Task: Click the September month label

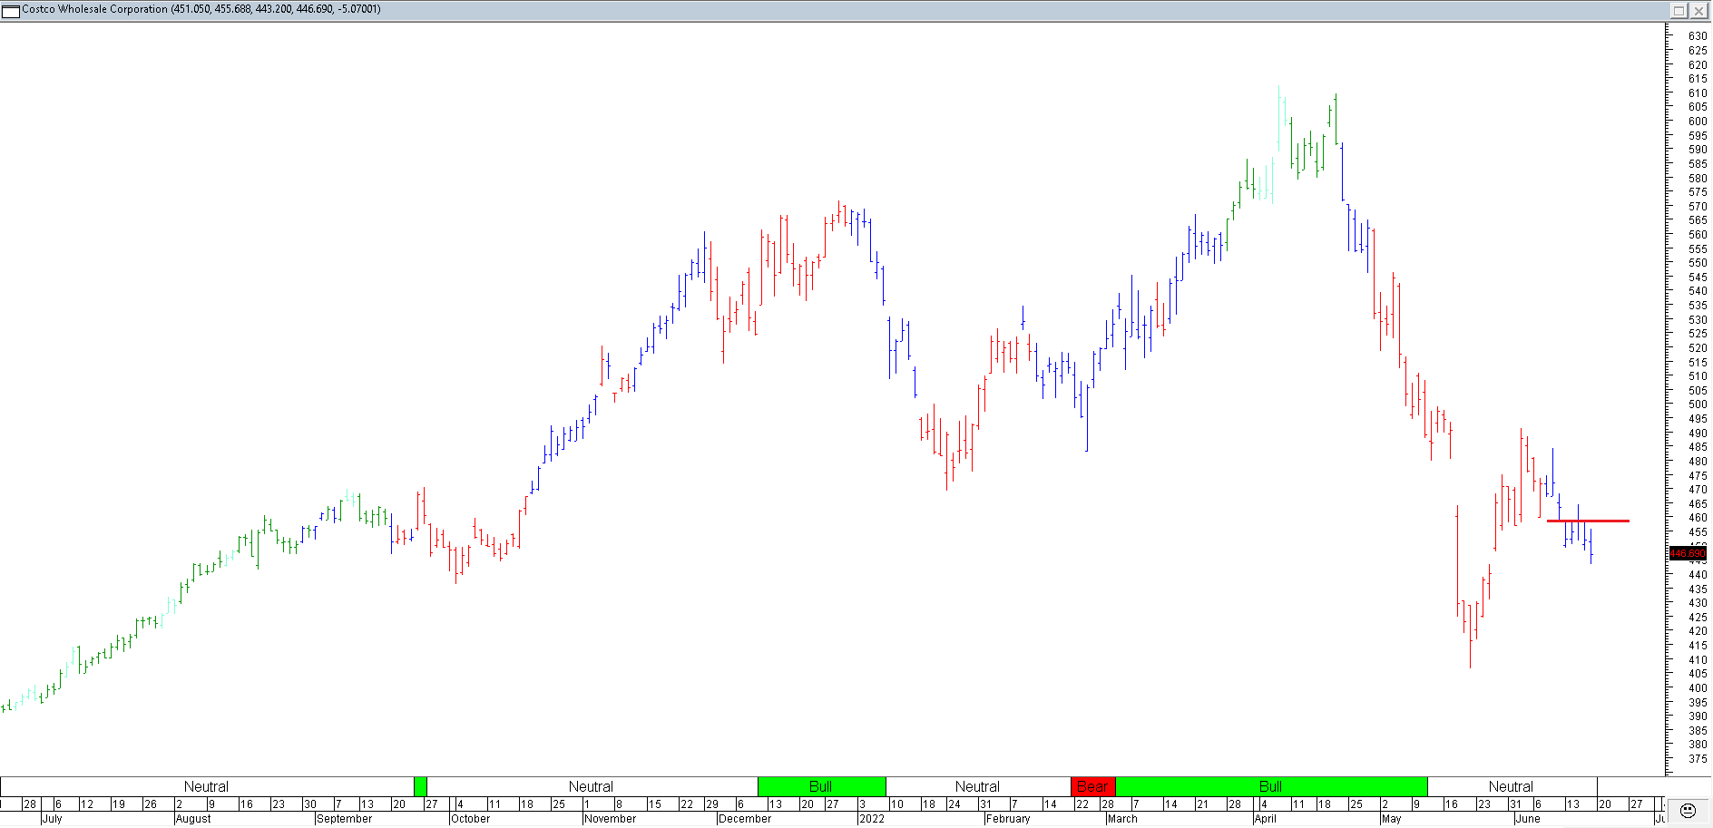Action: coord(345,818)
